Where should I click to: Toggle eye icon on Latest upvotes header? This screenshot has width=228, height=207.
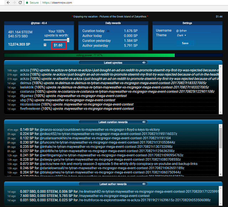[144, 62]
